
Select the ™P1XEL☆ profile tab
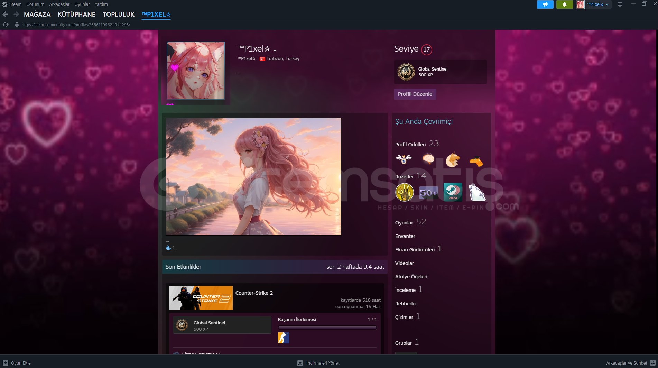pyautogui.click(x=156, y=14)
